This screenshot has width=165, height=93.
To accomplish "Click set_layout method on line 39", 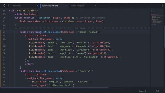I will (x=40, y=85).
